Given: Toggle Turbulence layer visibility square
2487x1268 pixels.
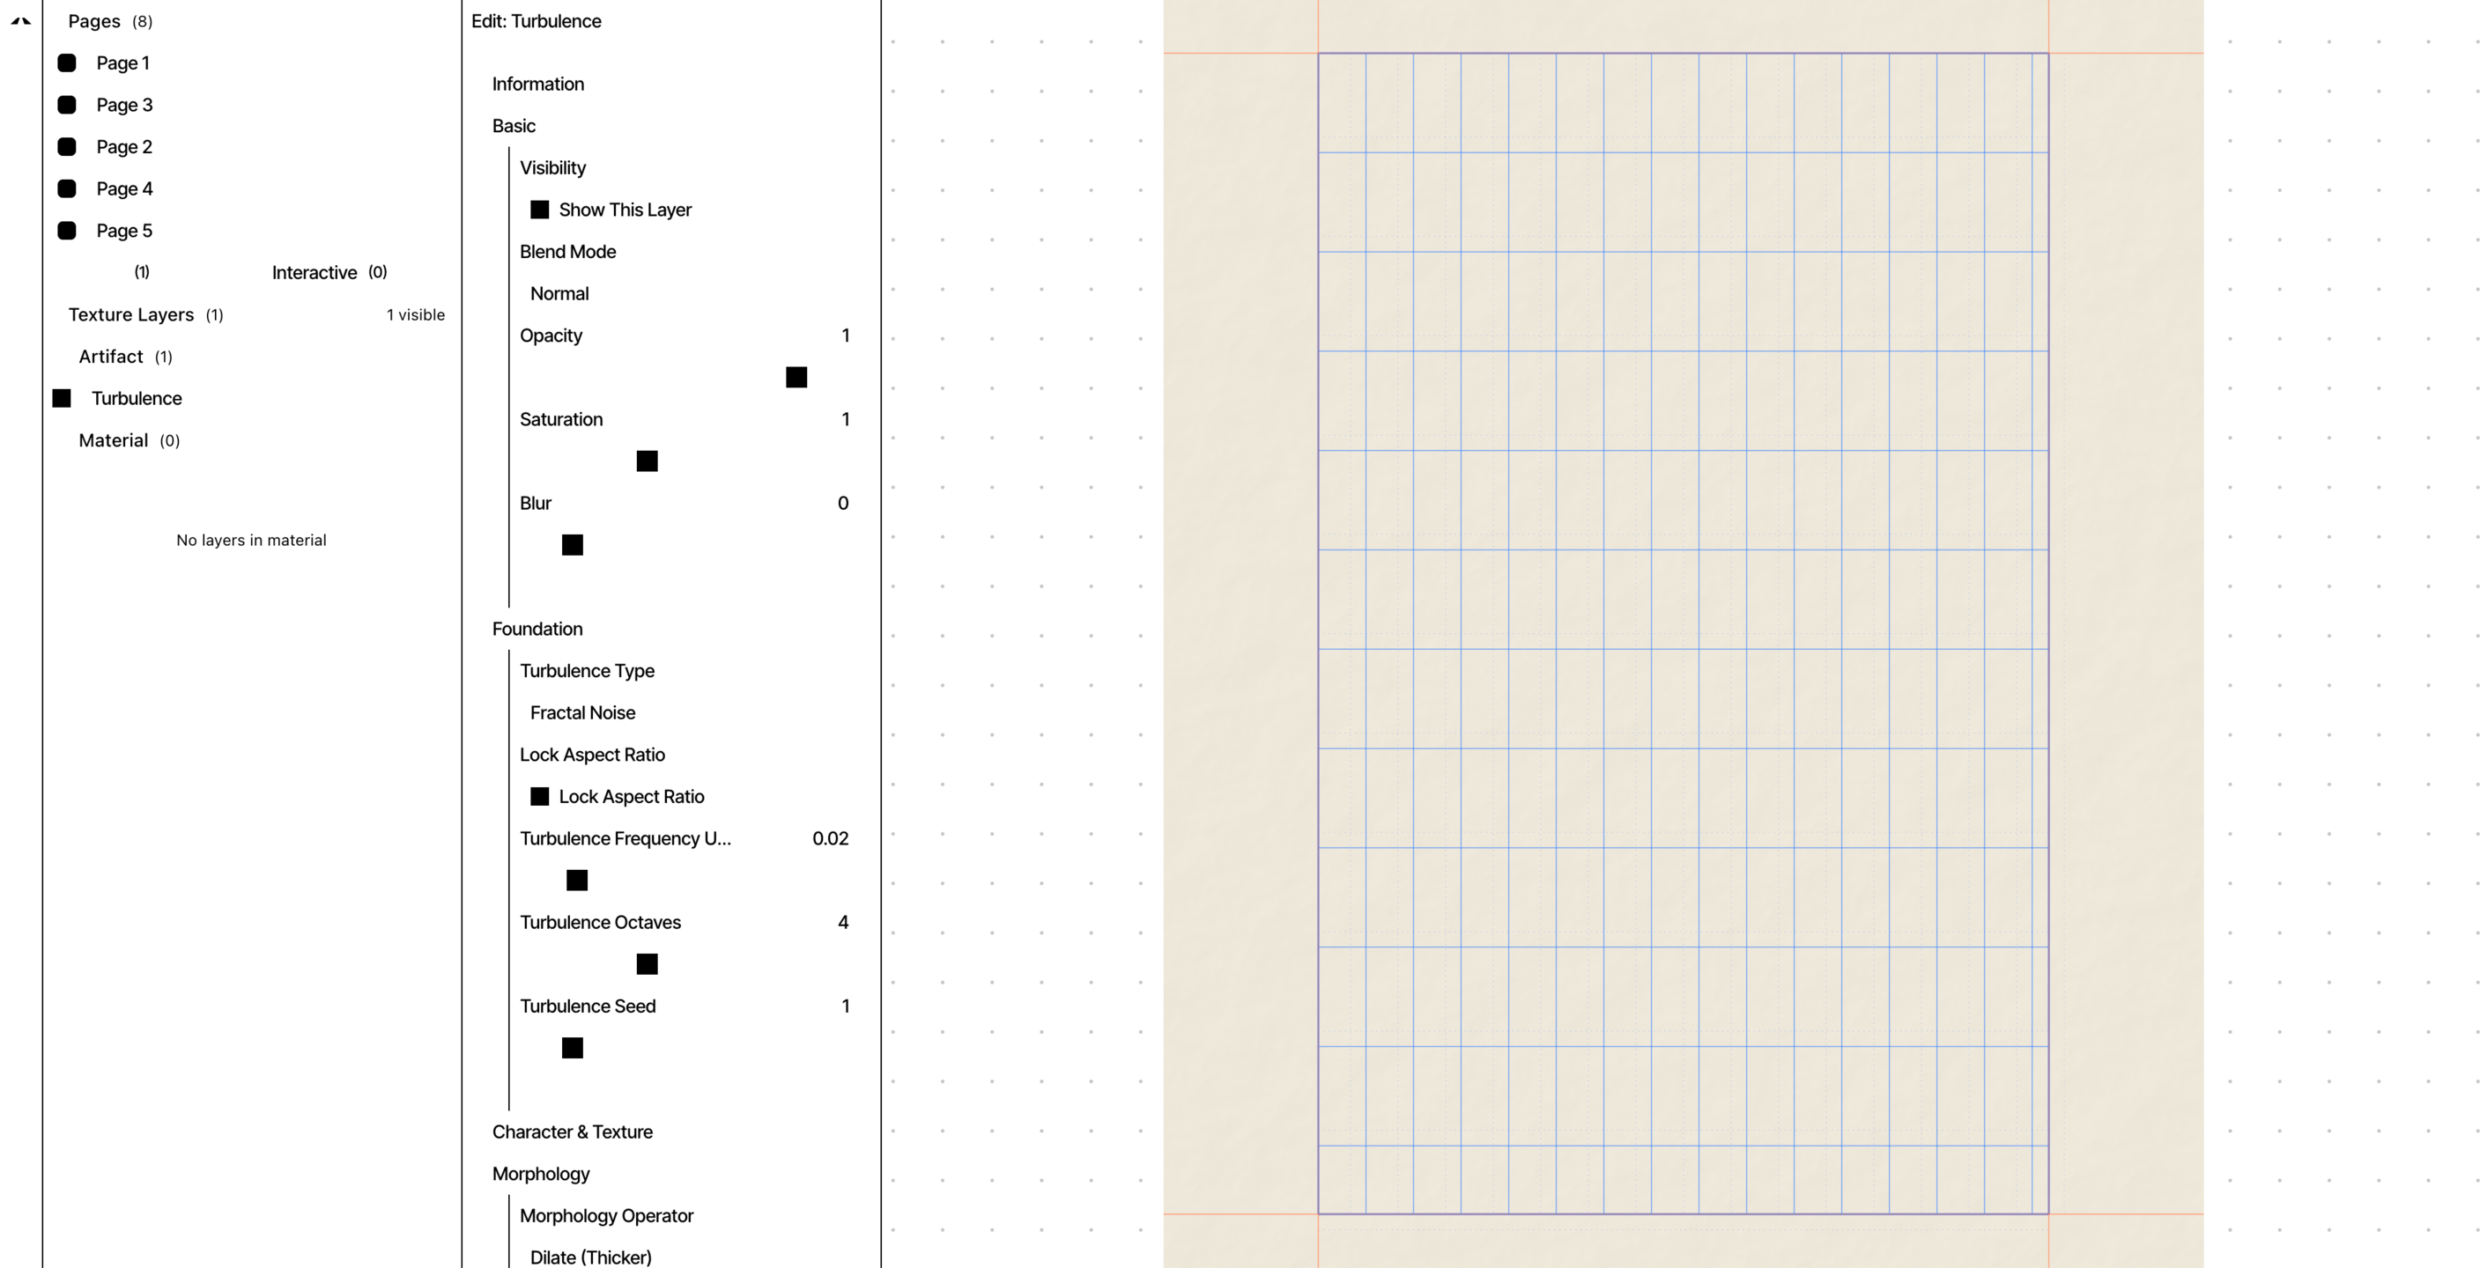Looking at the screenshot, I should pos(62,399).
